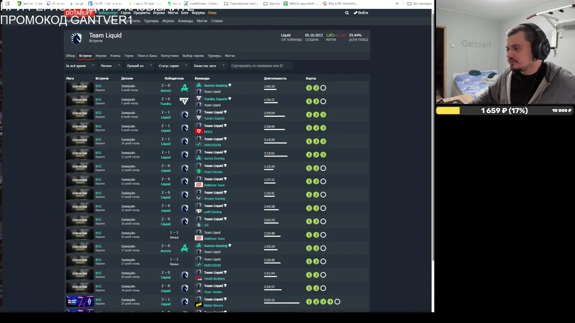This screenshot has width=575, height=323.
Task: Click the Работа над собой bookmark
Action: (301, 4)
